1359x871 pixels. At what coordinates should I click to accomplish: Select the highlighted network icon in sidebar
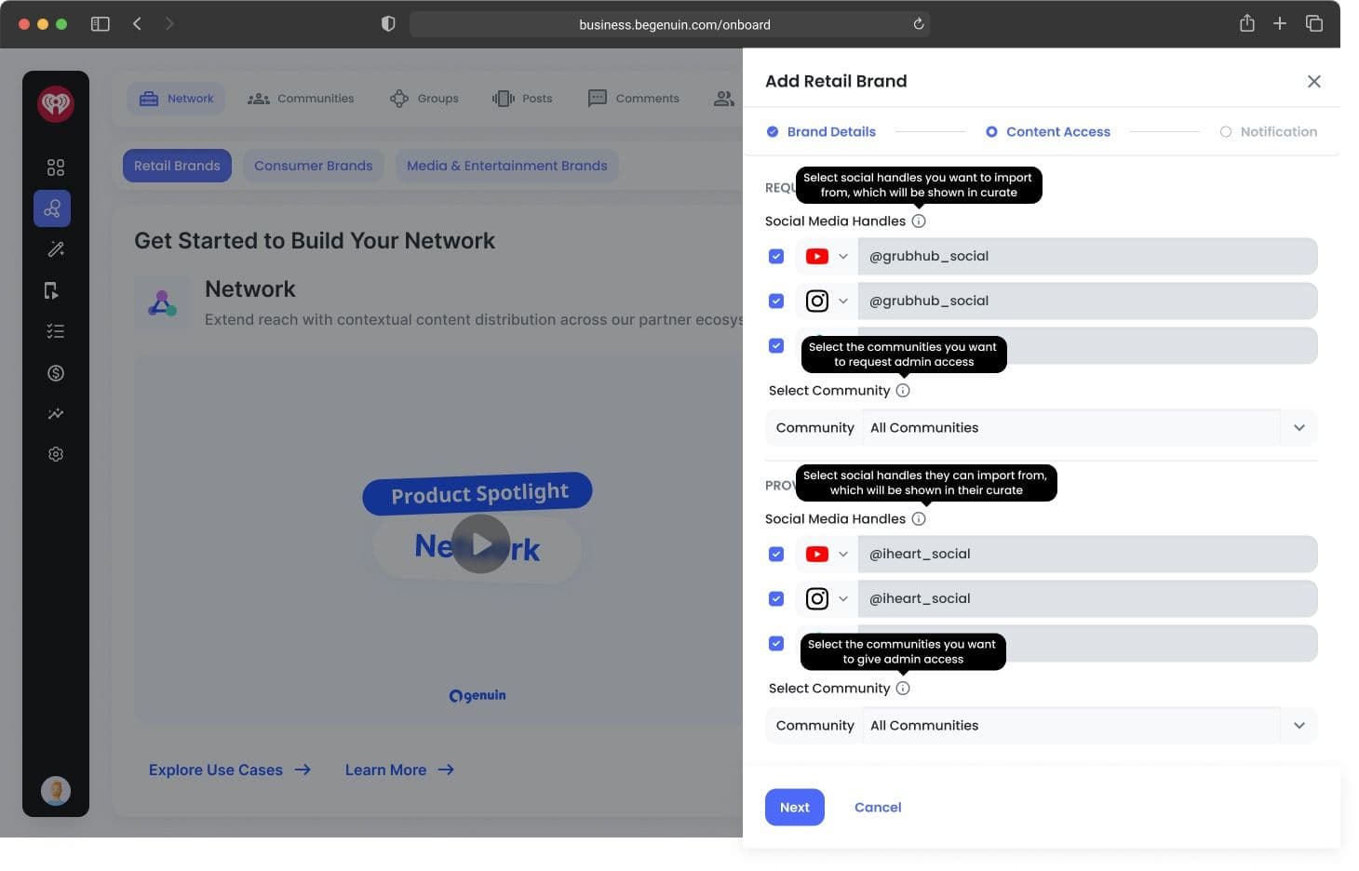(x=52, y=208)
